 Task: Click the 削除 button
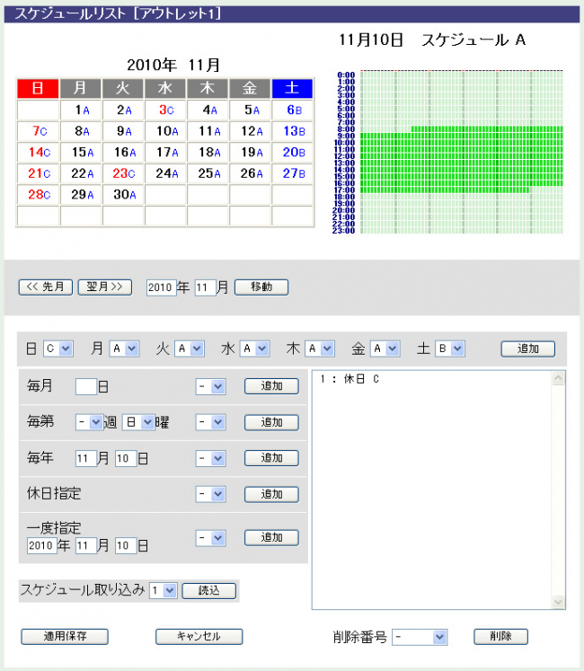[500, 637]
